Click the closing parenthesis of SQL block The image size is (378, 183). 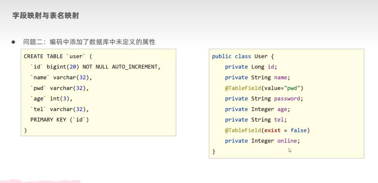click(25, 130)
